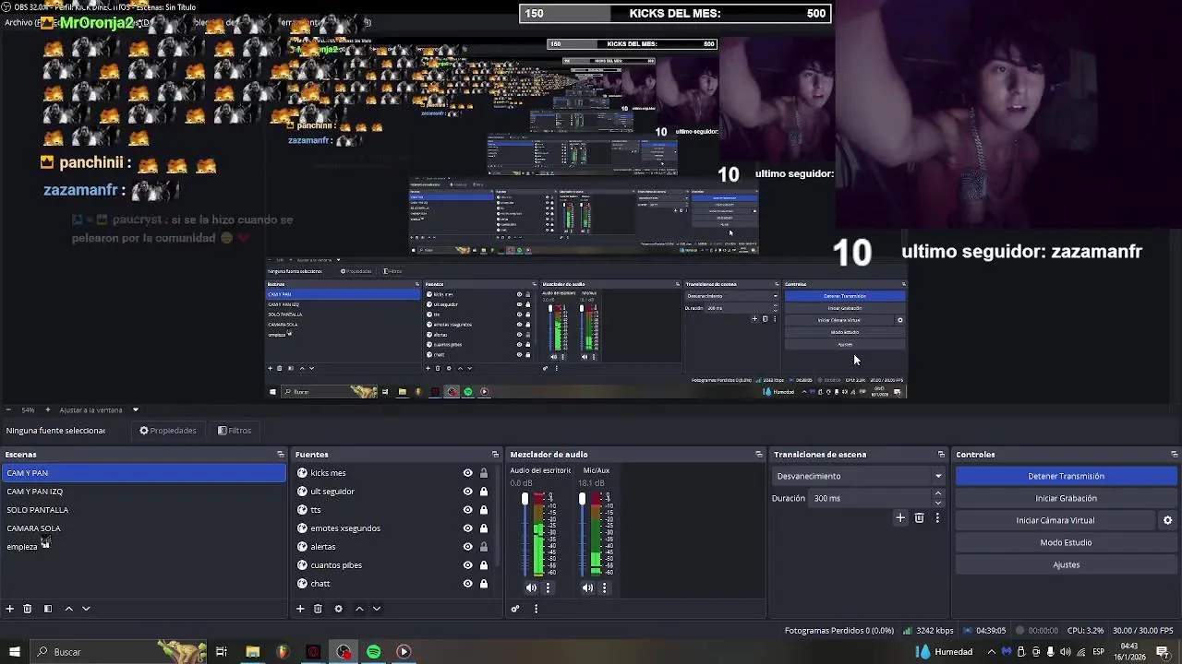Screen dimensions: 1182x664
Task: Pop out the Controles dock
Action: point(1174,455)
